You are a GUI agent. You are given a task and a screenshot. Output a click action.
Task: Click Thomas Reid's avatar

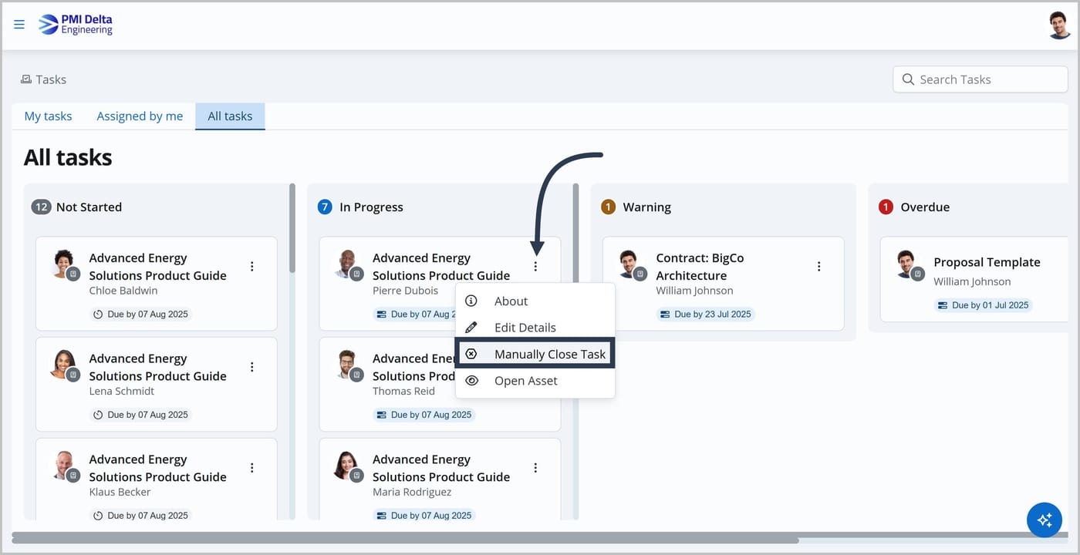click(x=346, y=363)
